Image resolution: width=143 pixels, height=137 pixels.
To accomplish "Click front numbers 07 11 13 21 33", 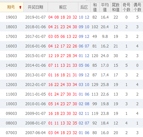I will pyautogui.click(x=63, y=65).
